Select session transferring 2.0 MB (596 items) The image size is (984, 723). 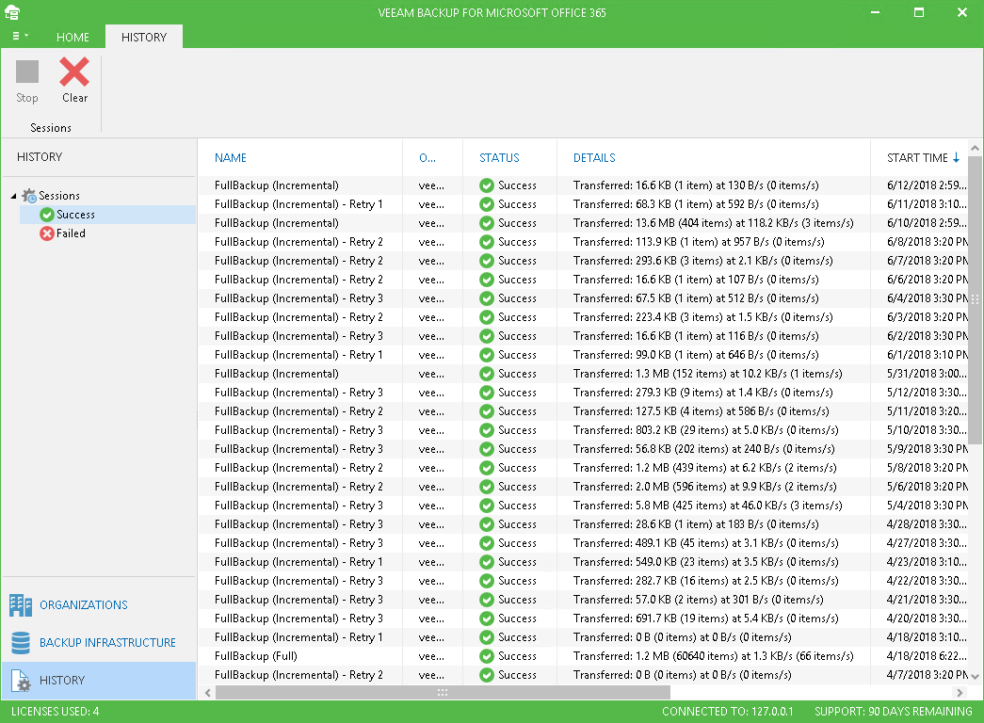click(583, 487)
